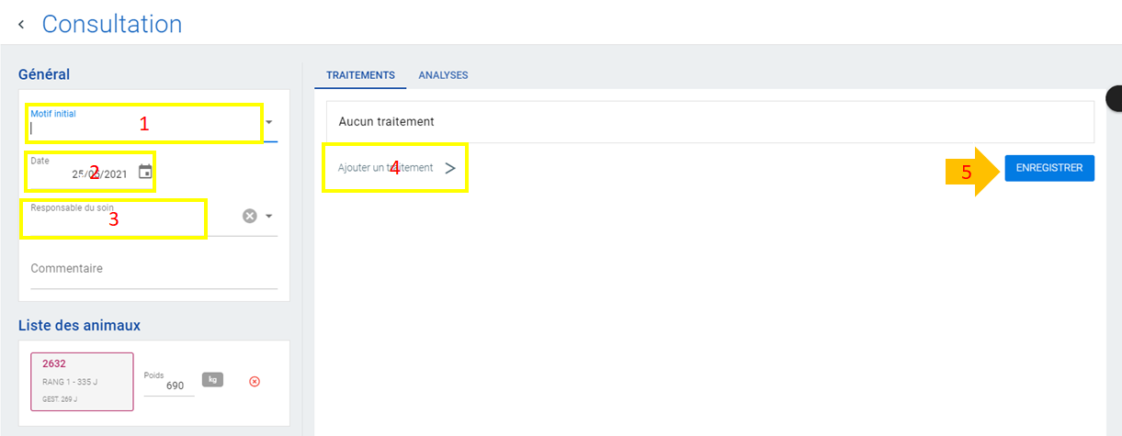This screenshot has height=436, width=1122.
Task: Expand the Motif initial dropdown arrow
Action: [269, 122]
